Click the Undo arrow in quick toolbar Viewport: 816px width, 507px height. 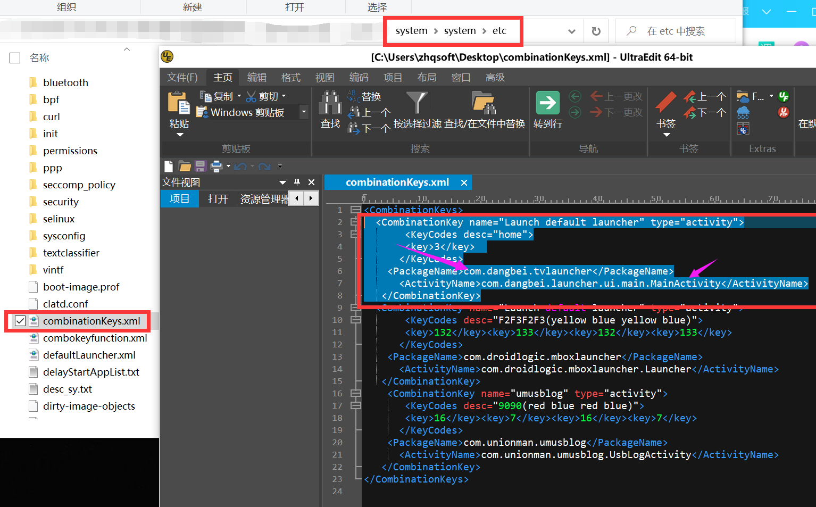(x=240, y=167)
